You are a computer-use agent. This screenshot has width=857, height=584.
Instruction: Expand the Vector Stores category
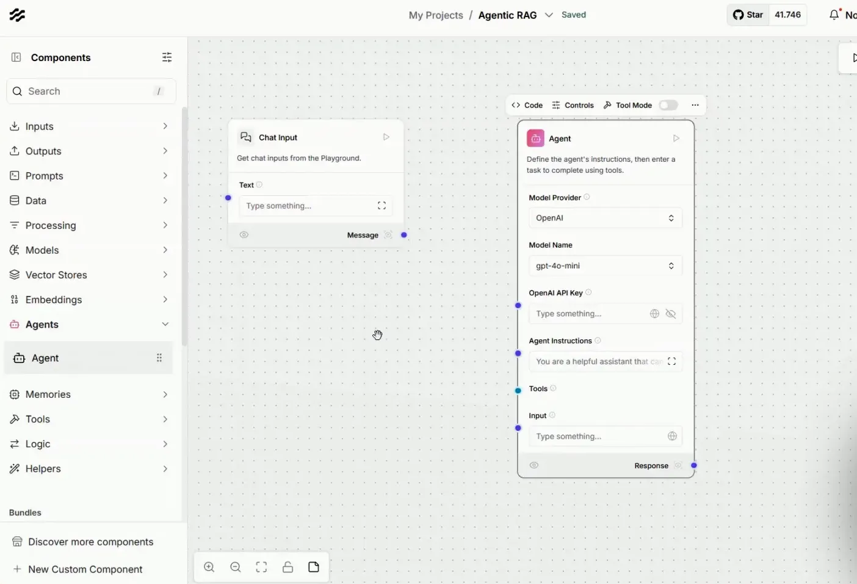89,275
